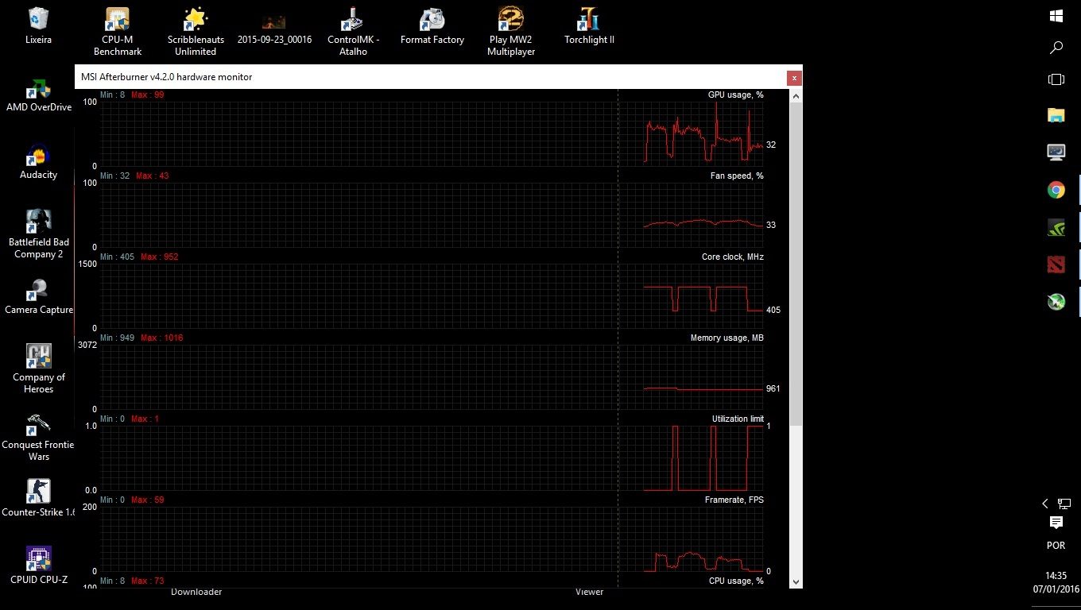Screen dimensions: 1081x610
Task: Switch to Google Chrome on the taskbar
Action: 1056,189
